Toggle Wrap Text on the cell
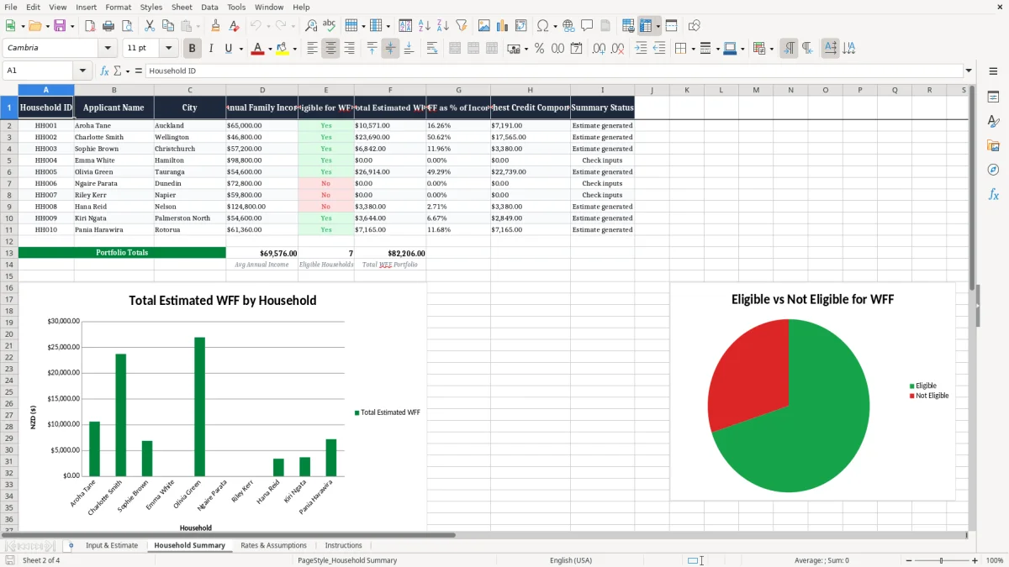 tap(432, 49)
